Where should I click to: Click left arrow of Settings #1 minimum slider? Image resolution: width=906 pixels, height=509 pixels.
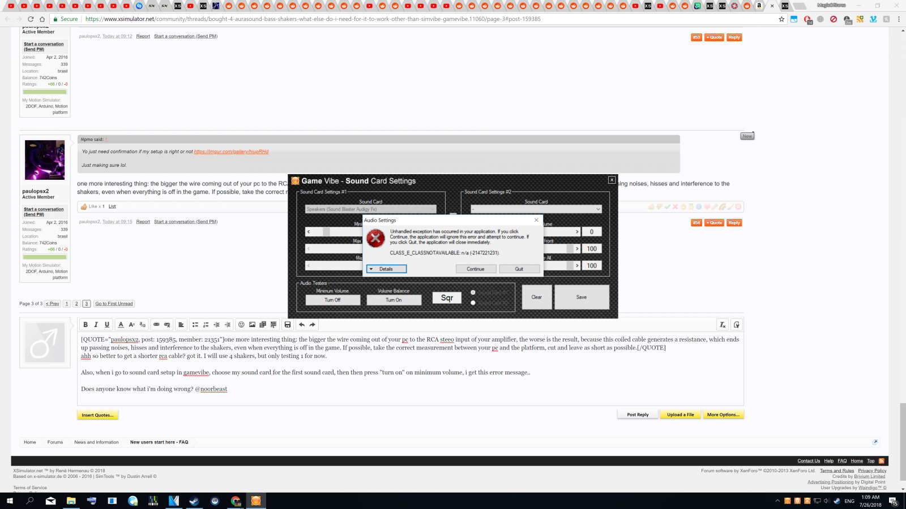[309, 232]
